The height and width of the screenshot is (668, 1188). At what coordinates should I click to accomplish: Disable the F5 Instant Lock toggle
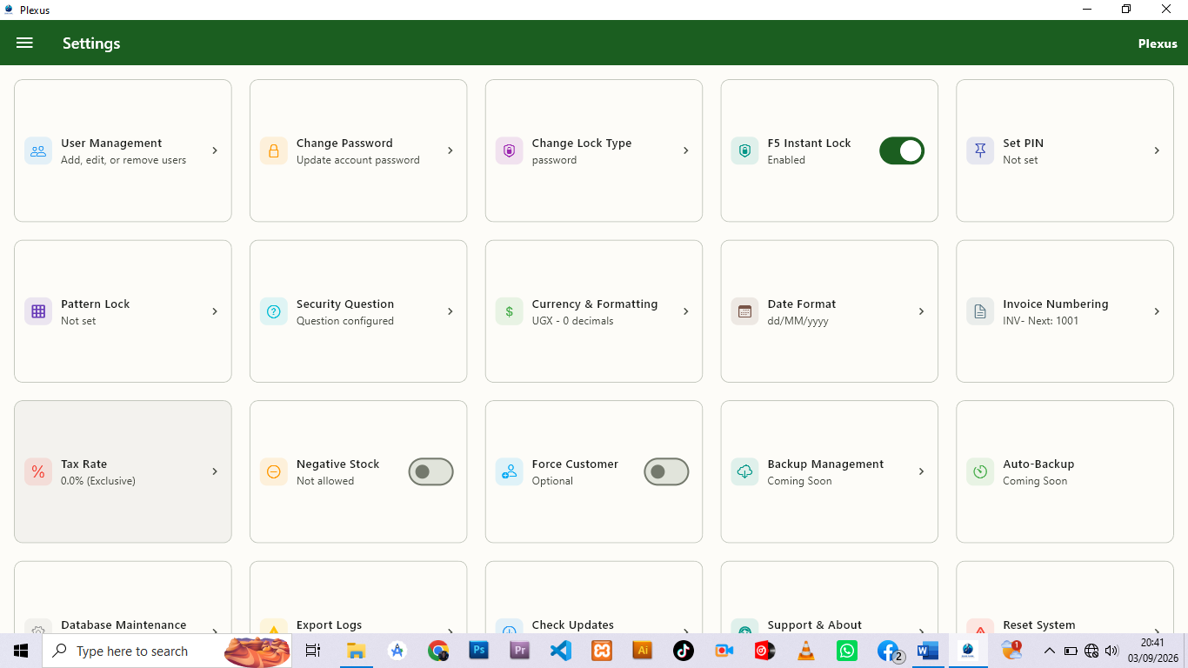click(902, 150)
